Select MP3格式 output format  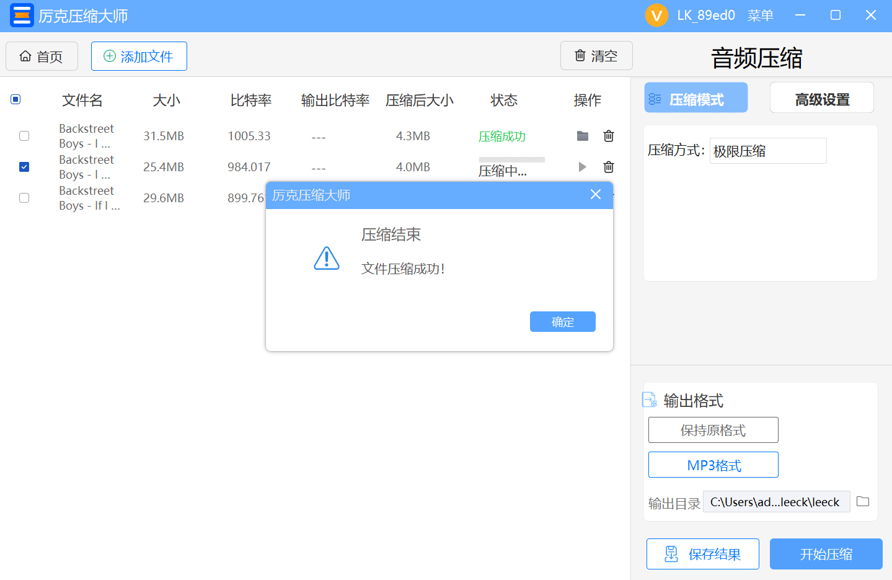(x=713, y=465)
